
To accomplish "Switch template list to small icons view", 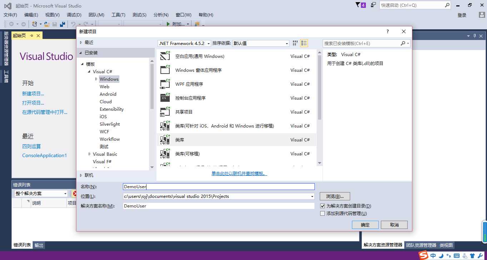I will [x=295, y=43].
